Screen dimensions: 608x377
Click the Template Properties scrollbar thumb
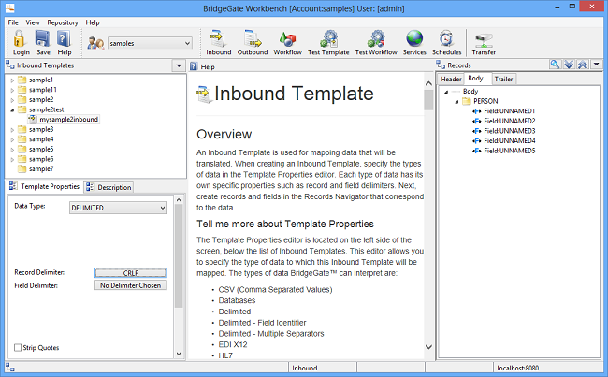pos(179,256)
